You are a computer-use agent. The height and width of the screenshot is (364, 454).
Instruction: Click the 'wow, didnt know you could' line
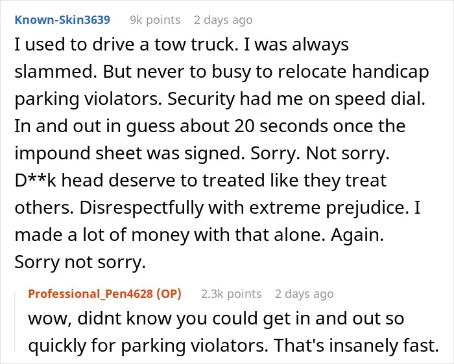tap(216, 318)
